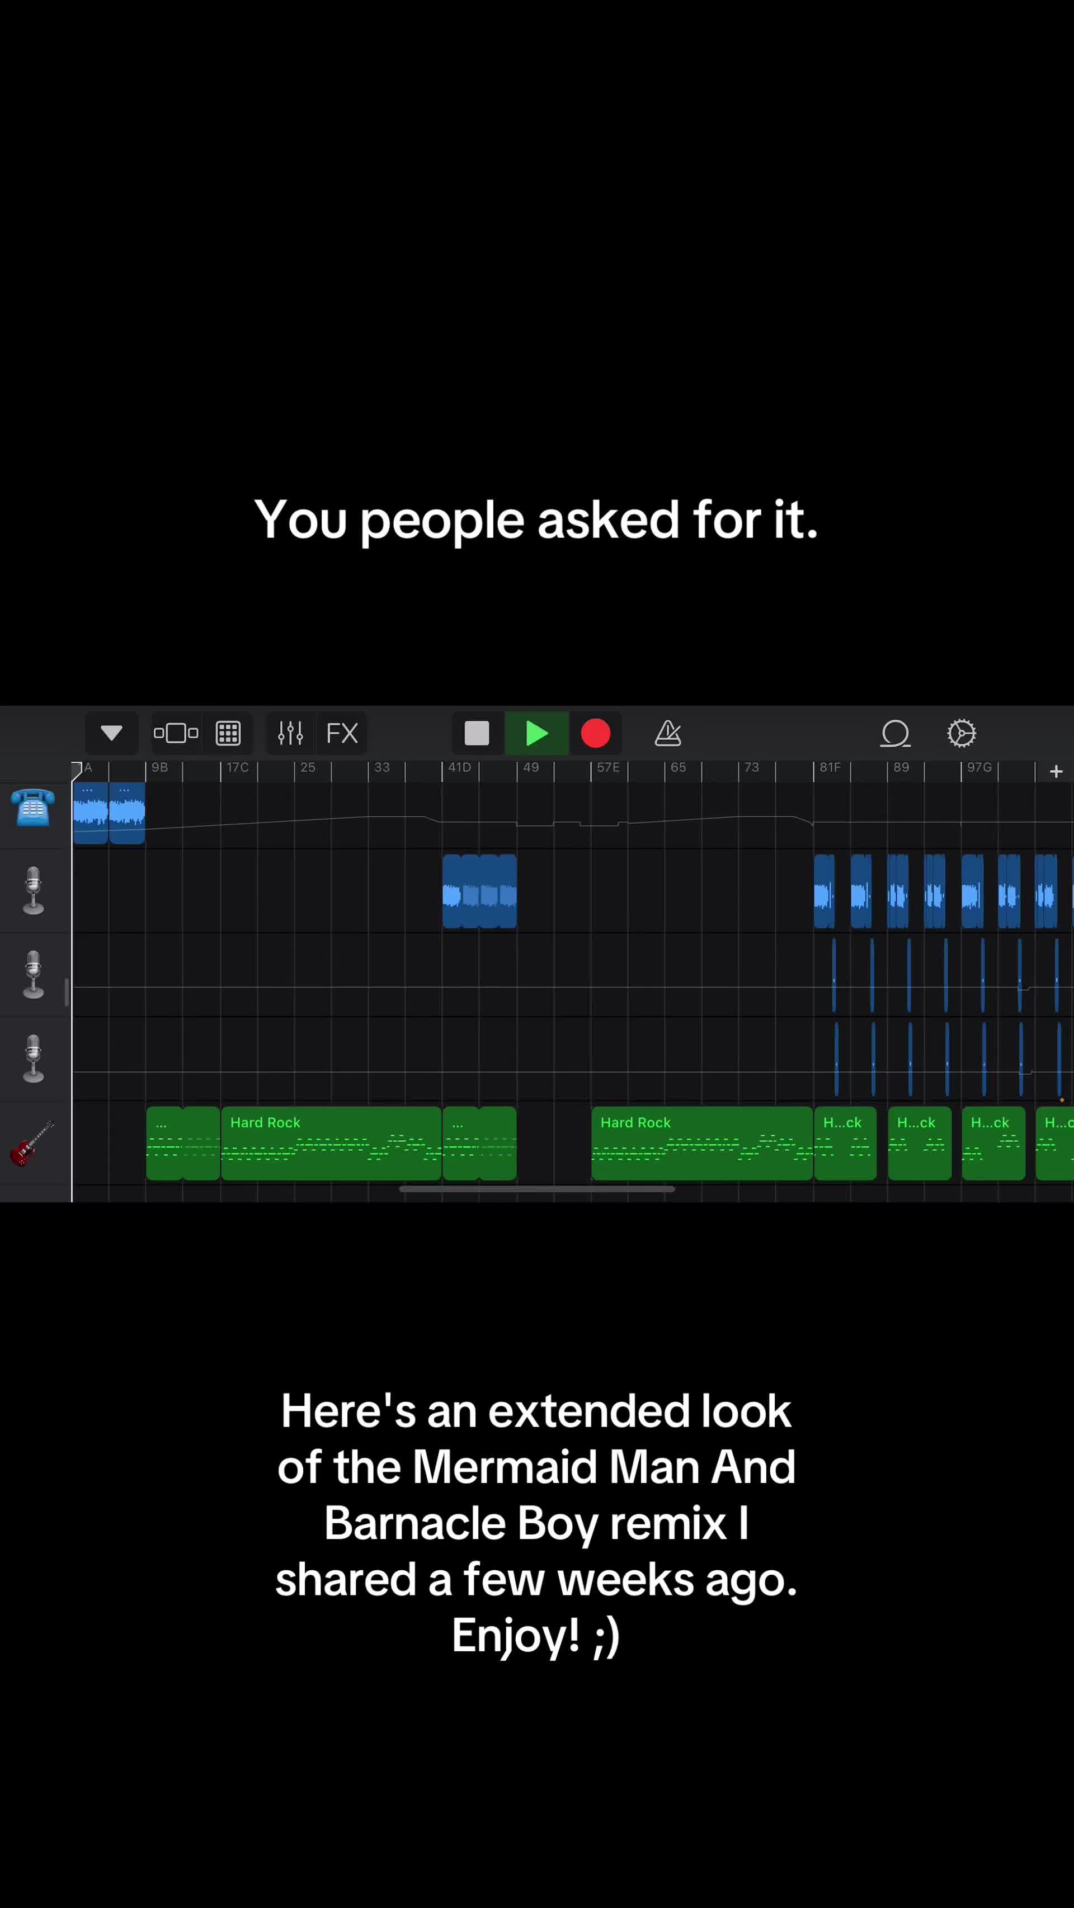Select the green guitar region at bar 41
This screenshot has height=1908, width=1074.
pos(479,1143)
